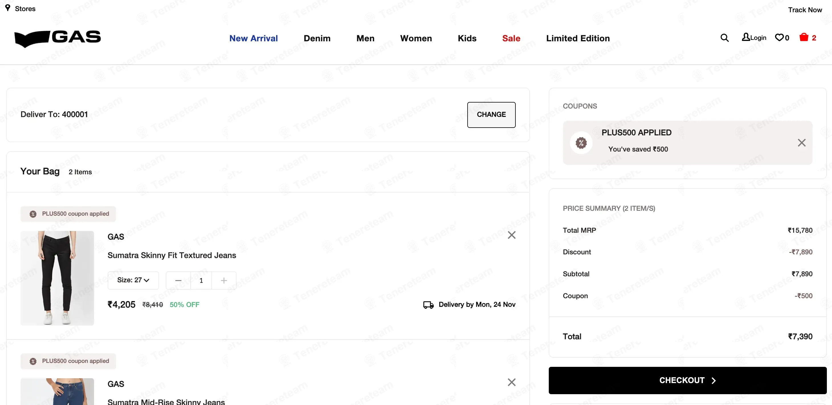This screenshot has height=405, width=832.
Task: Click the Your Bag heading
Action: (x=40, y=171)
